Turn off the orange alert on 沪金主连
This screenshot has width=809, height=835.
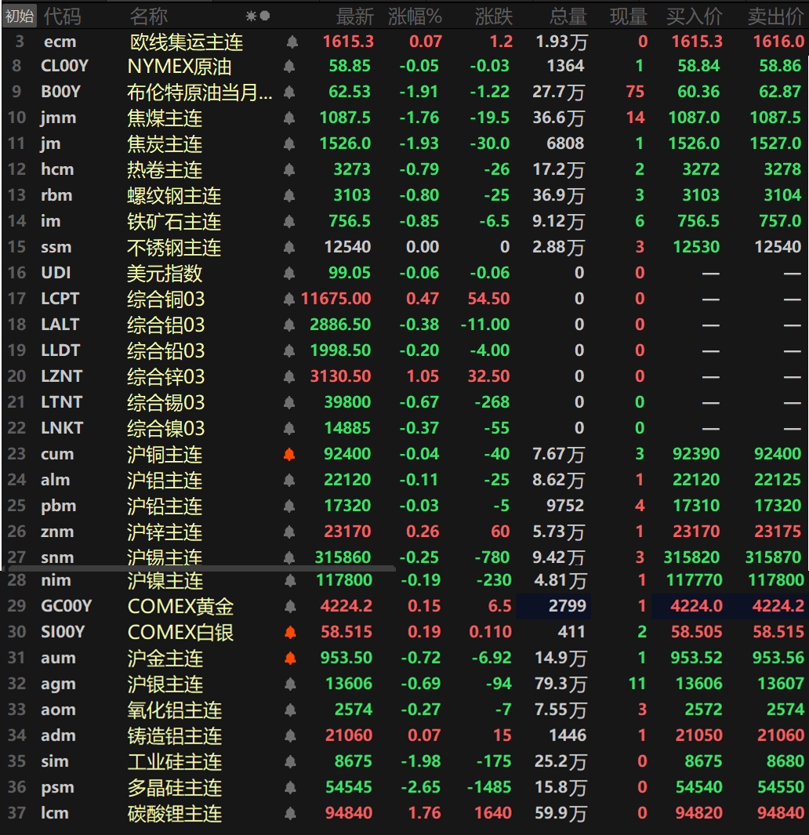point(289,658)
